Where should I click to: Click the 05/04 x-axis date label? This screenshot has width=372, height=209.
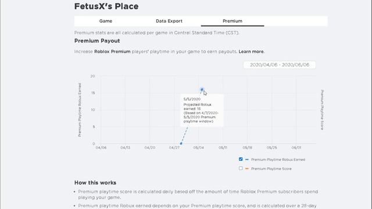tap(198, 147)
